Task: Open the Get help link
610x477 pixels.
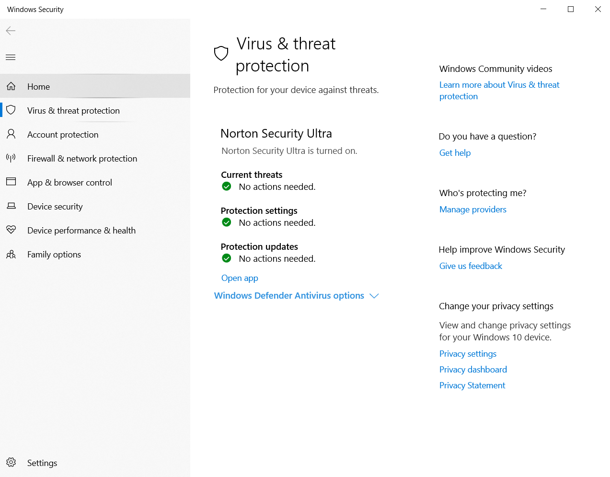Action: click(455, 153)
